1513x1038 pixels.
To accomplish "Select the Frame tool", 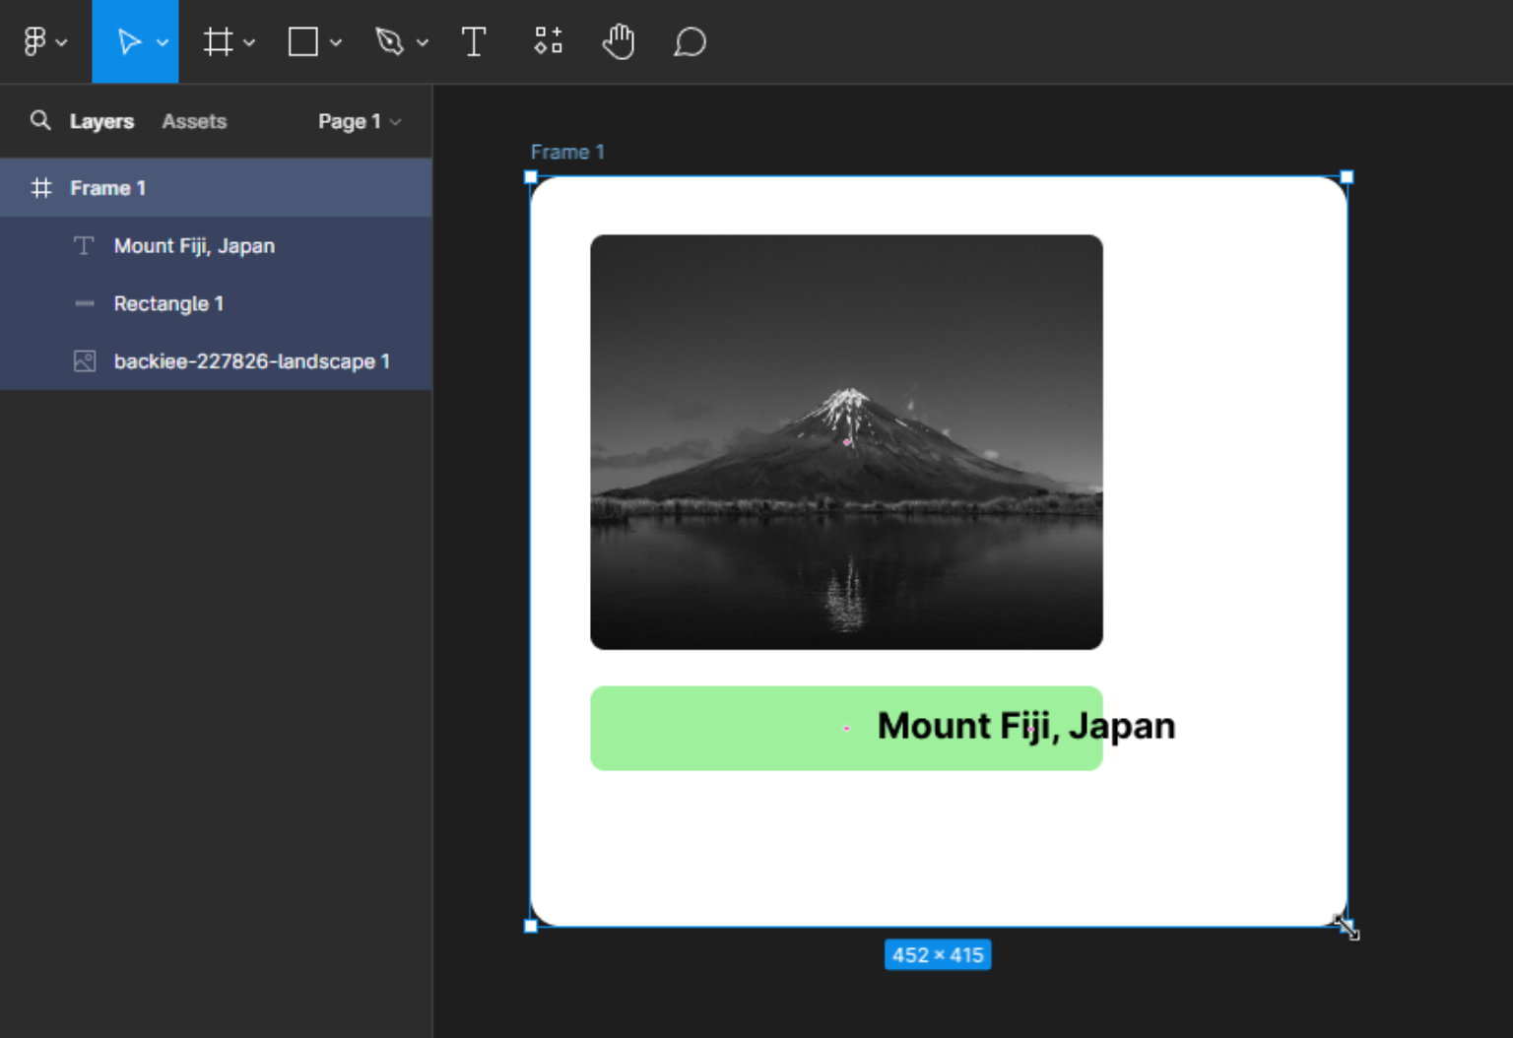I will (219, 41).
